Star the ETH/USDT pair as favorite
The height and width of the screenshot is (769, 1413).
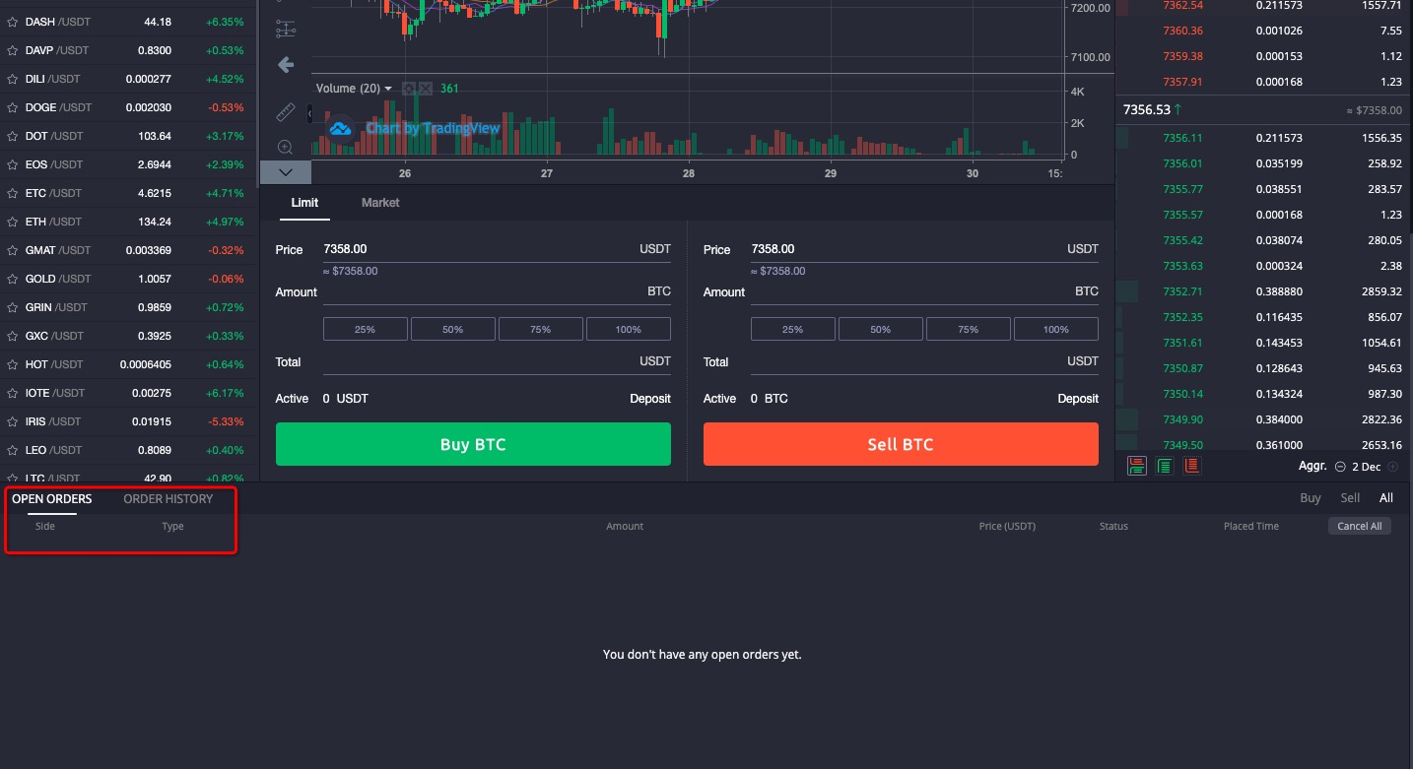13,222
